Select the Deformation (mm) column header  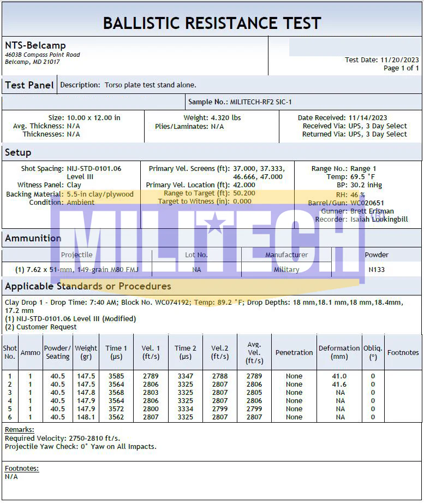pyautogui.click(x=339, y=352)
